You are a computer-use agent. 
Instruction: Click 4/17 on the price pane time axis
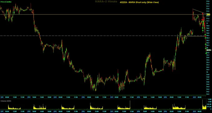[x=112, y=97]
